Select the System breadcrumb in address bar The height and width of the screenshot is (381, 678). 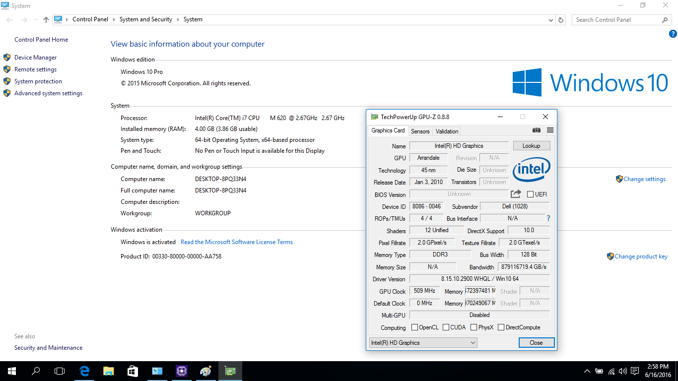(193, 19)
